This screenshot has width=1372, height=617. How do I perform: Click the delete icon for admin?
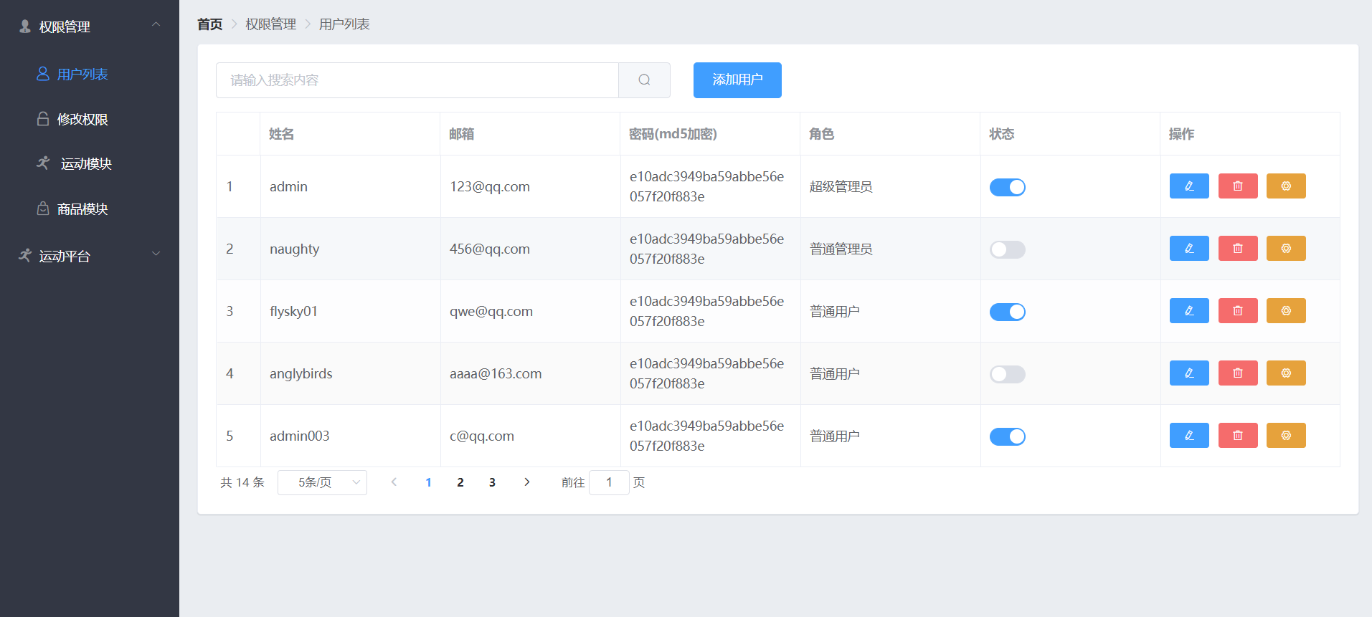click(1238, 186)
